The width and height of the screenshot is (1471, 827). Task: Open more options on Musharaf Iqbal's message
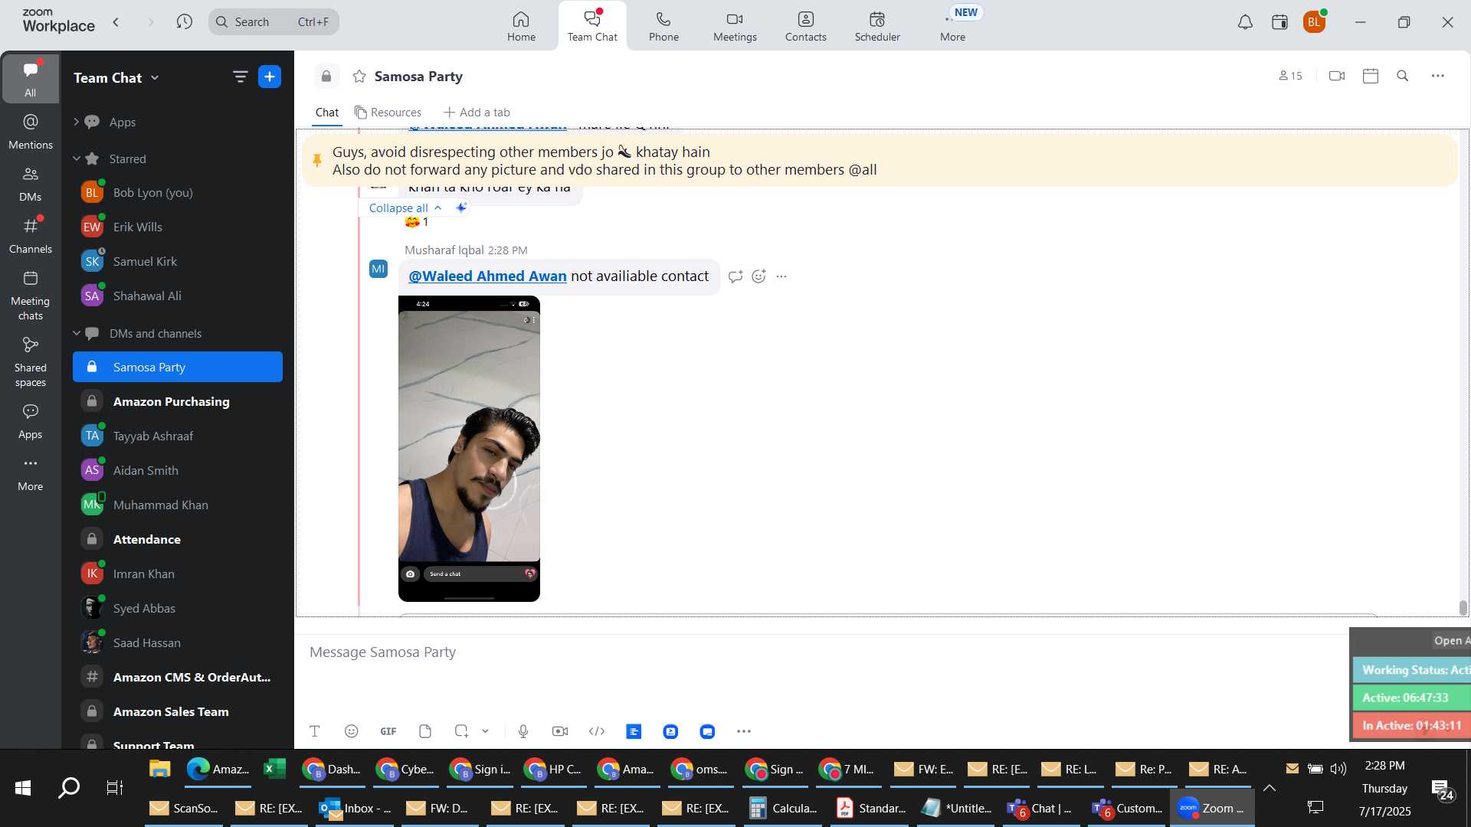tap(781, 276)
